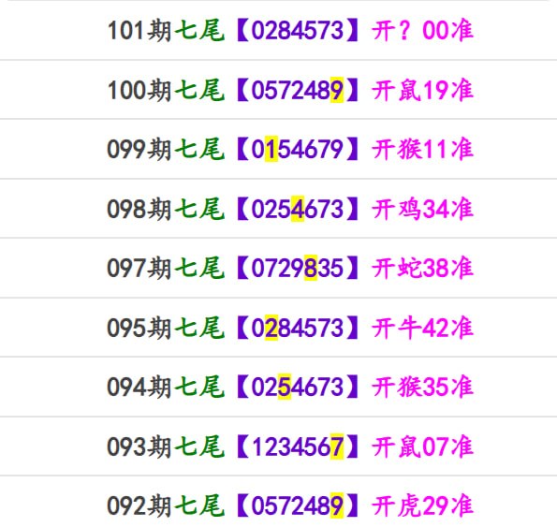Click the highlighted 4 in row 098
557x527 pixels.
(x=298, y=209)
